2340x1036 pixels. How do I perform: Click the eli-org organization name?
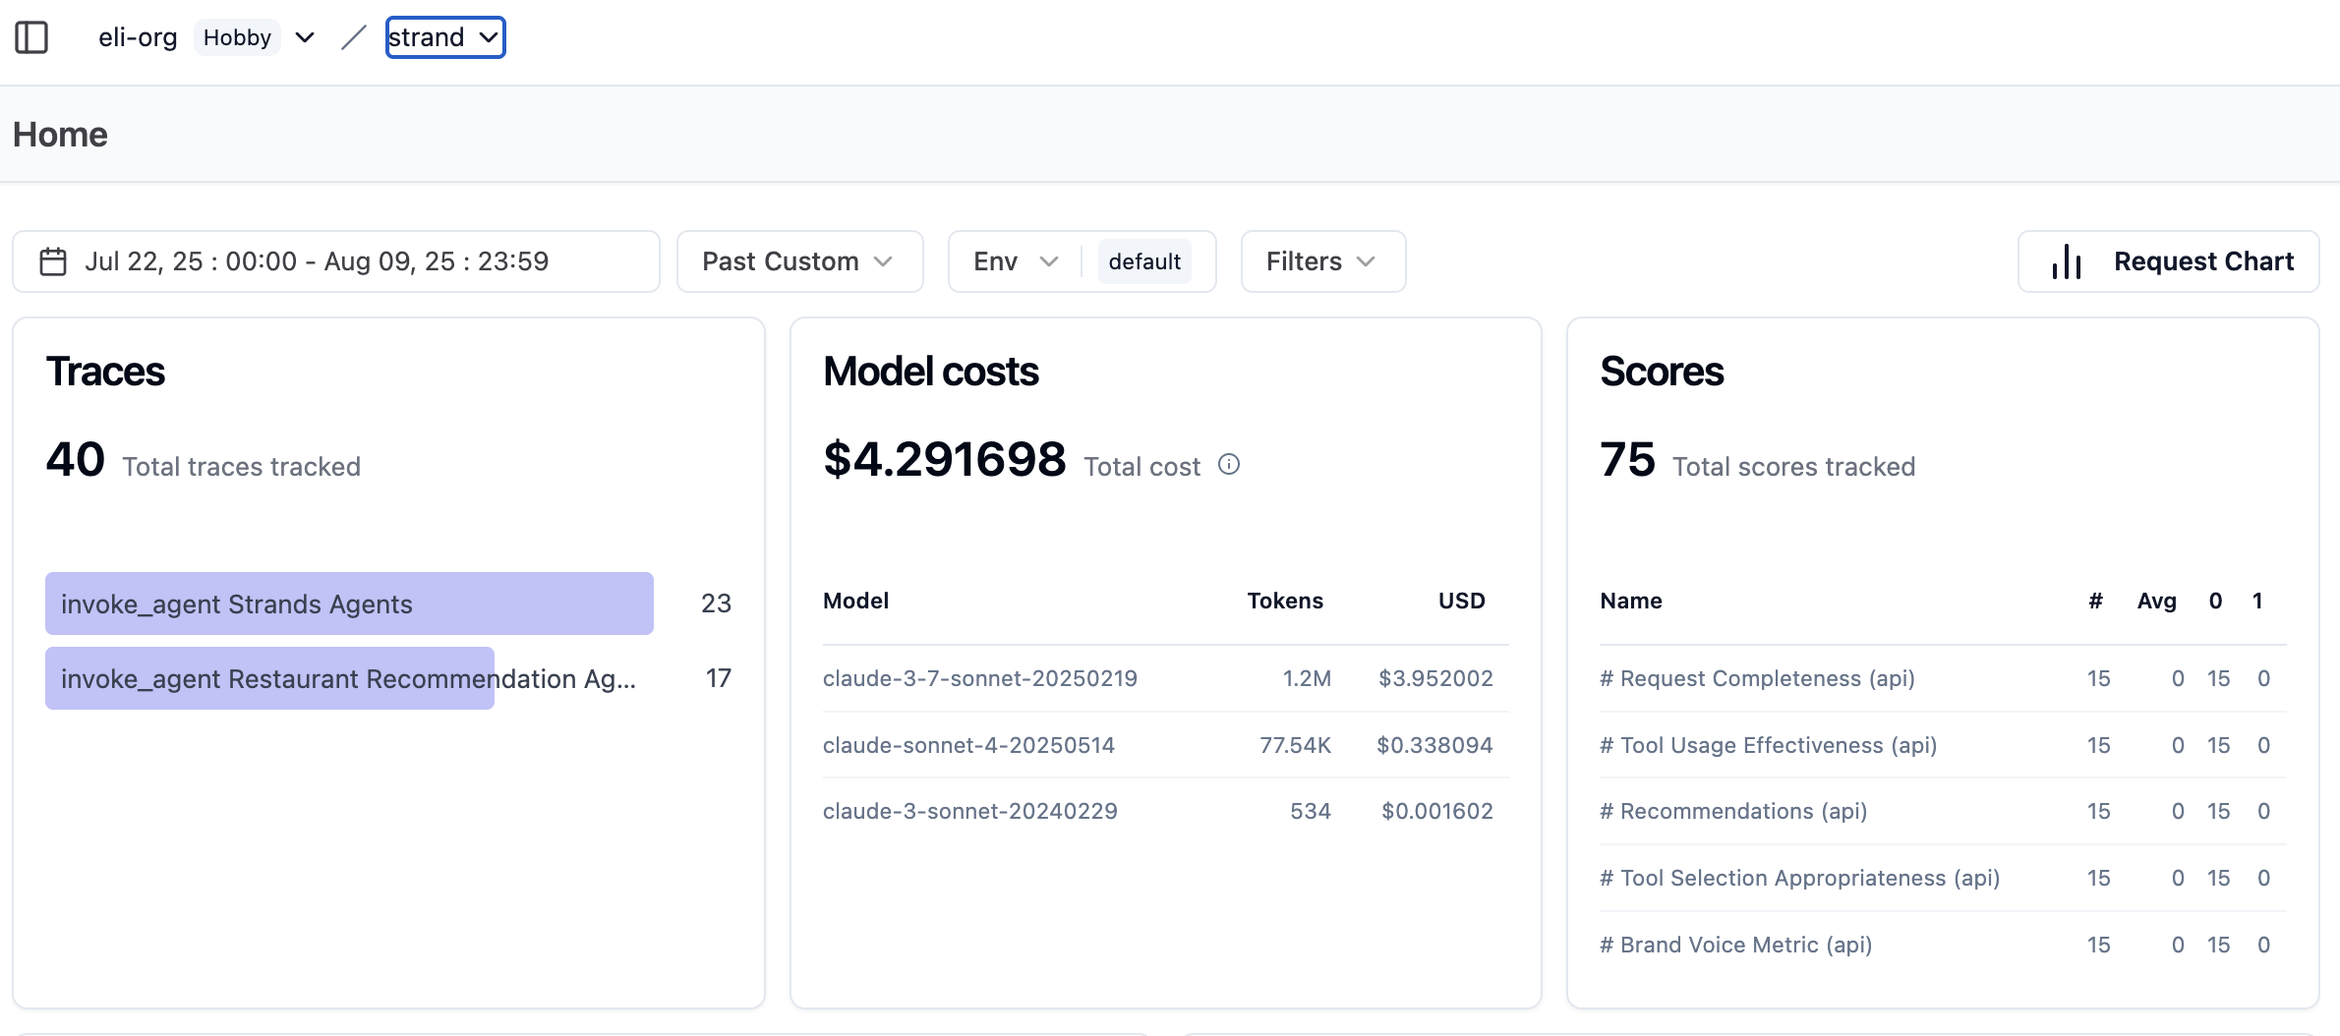point(138,37)
